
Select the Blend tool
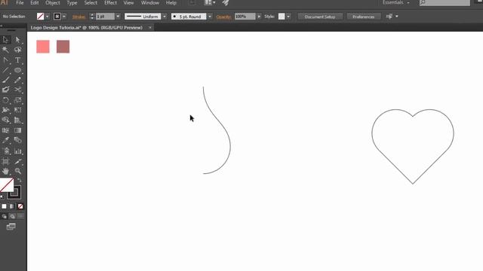pyautogui.click(x=17, y=140)
